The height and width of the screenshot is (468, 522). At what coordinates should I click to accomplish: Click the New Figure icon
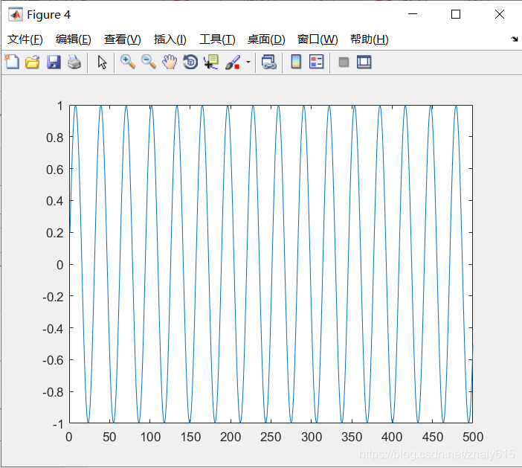point(13,62)
